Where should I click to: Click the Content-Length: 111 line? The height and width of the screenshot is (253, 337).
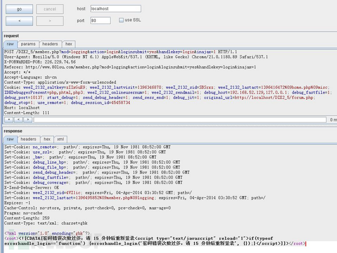pyautogui.click(x=27, y=113)
